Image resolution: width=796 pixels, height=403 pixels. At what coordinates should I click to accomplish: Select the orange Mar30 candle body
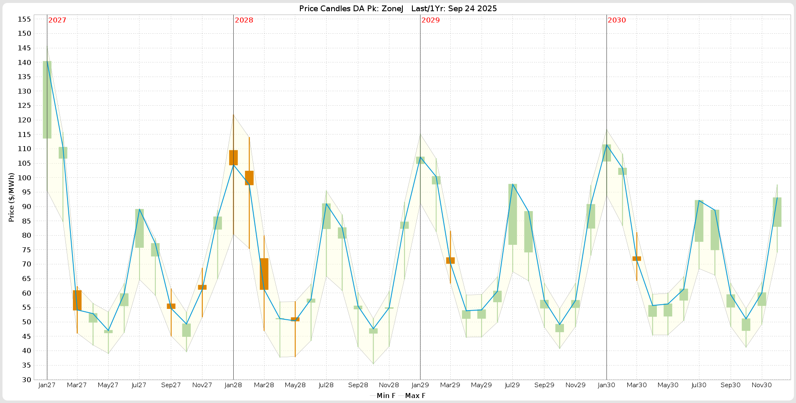636,259
